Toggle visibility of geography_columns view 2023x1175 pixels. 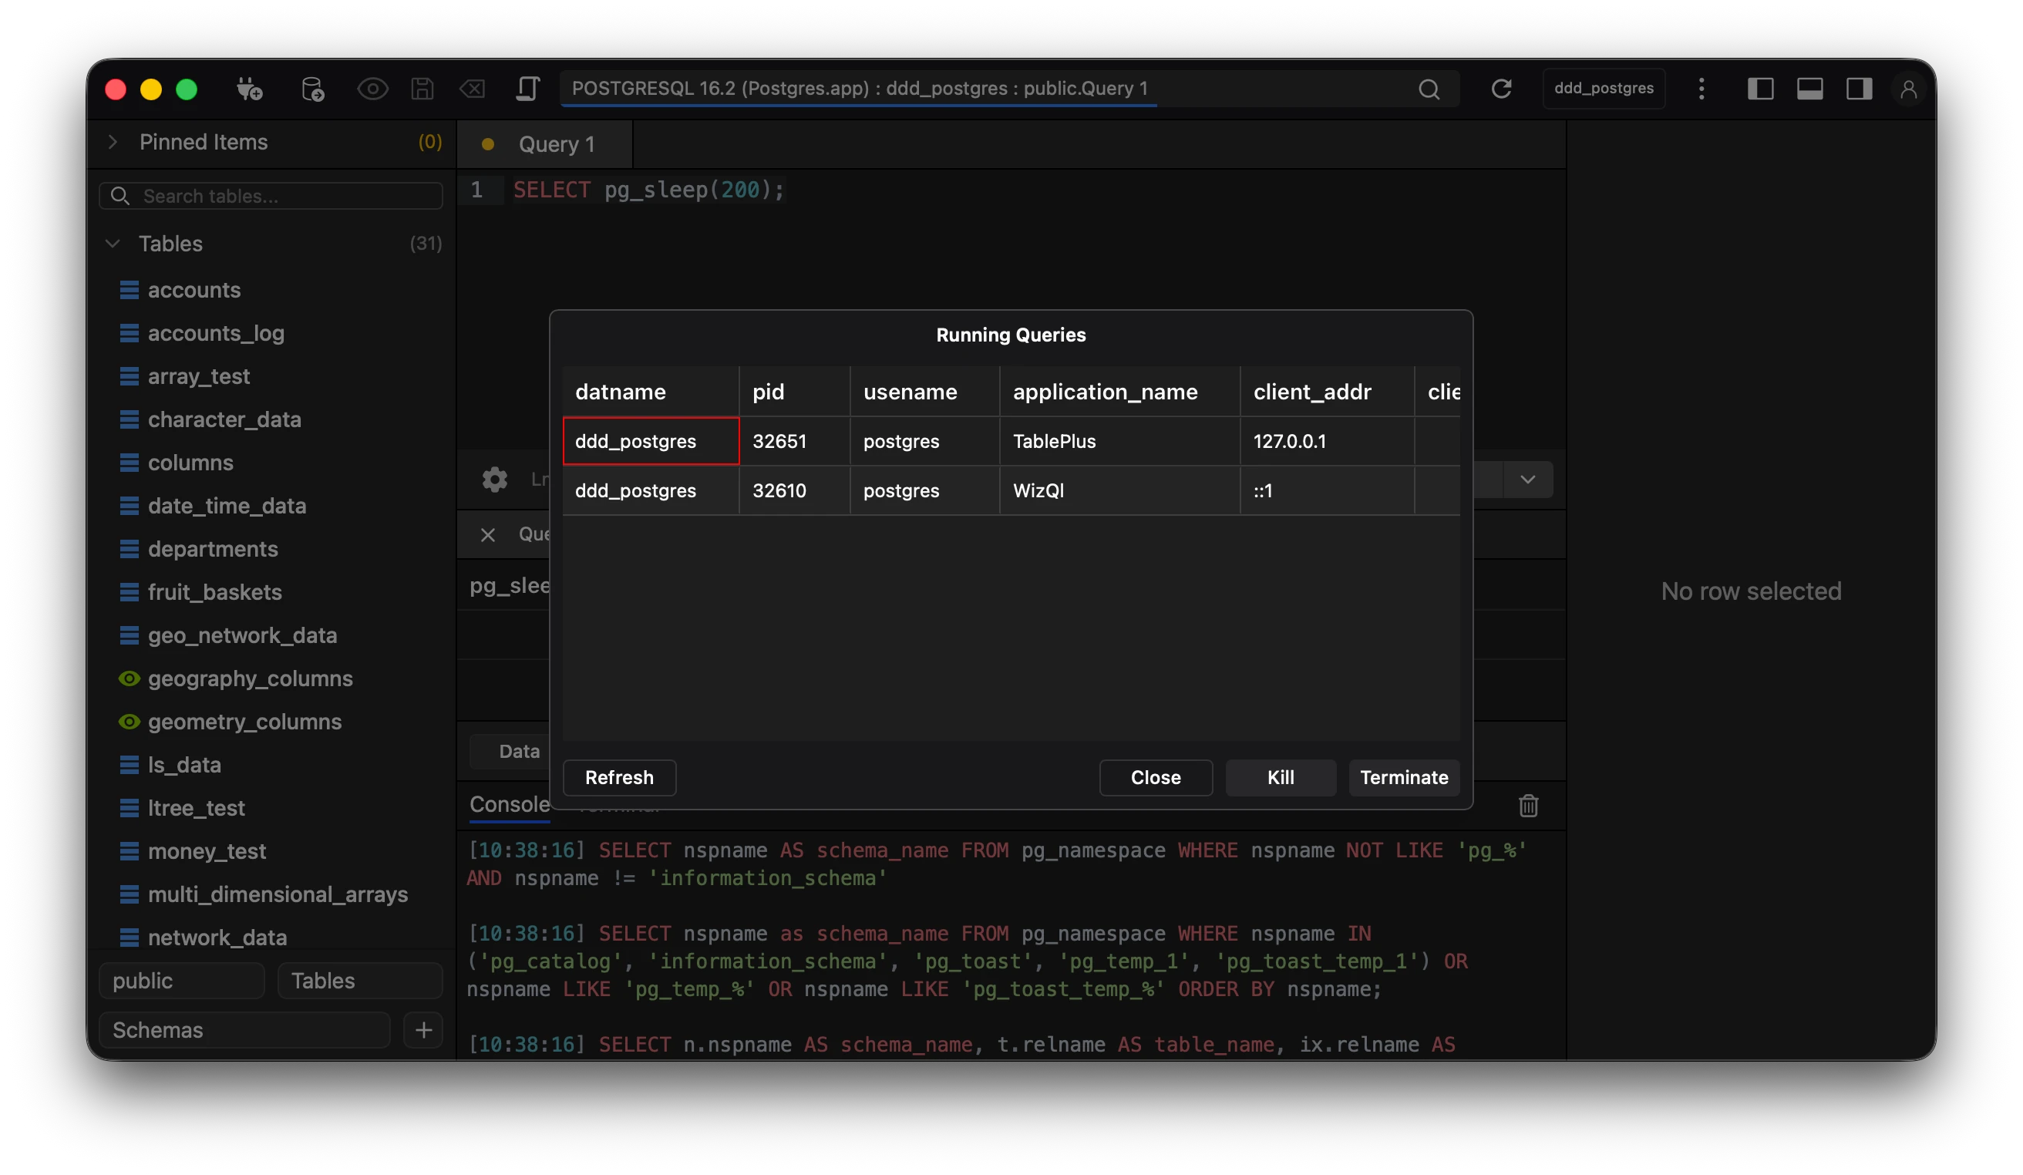(130, 678)
